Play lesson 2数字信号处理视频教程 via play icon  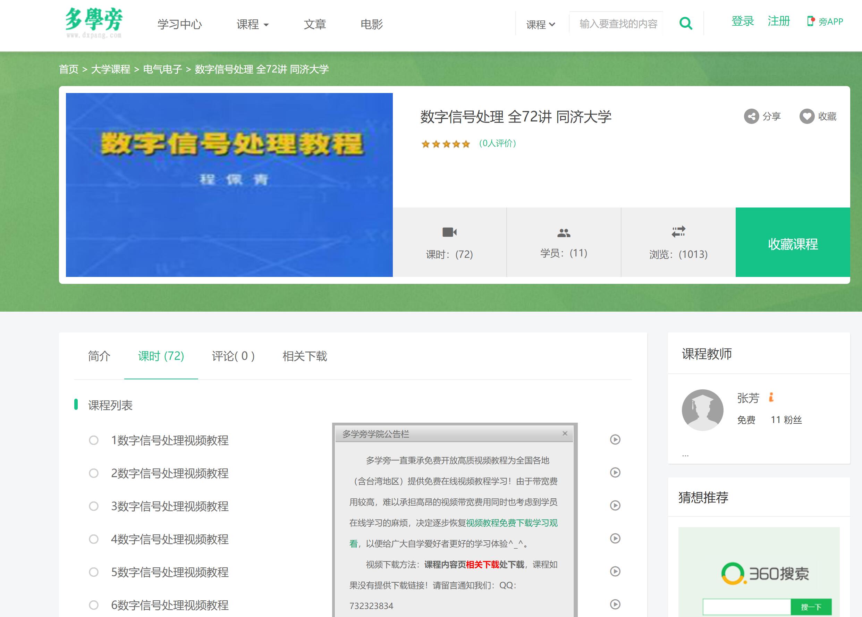615,473
